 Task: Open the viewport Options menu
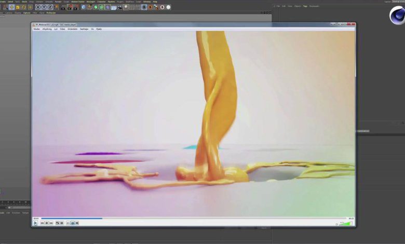click(x=26, y=12)
